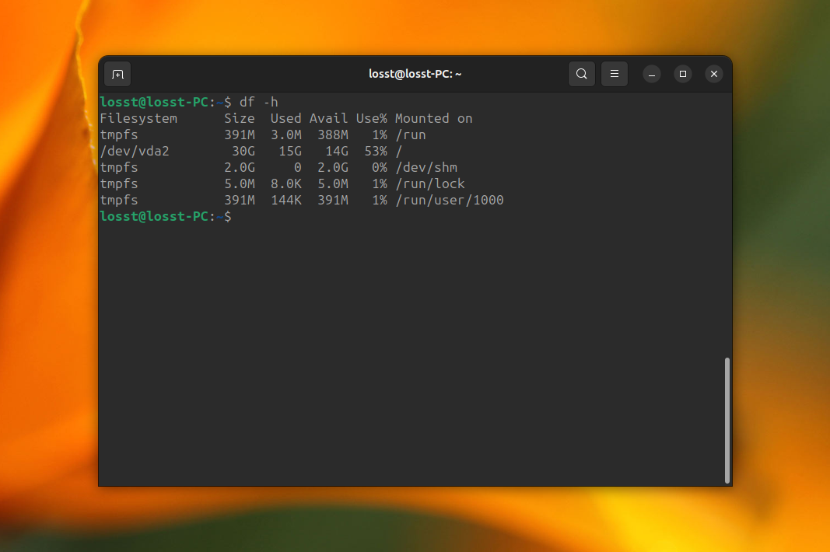Maximize the terminal window
This screenshot has width=830, height=552.
pyautogui.click(x=682, y=73)
